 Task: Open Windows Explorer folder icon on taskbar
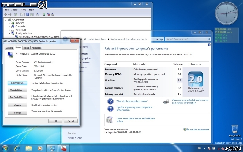click(28, 148)
